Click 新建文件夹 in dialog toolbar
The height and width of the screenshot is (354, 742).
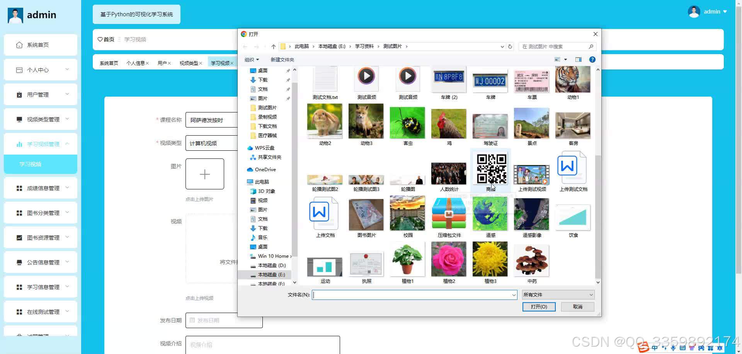coord(282,60)
